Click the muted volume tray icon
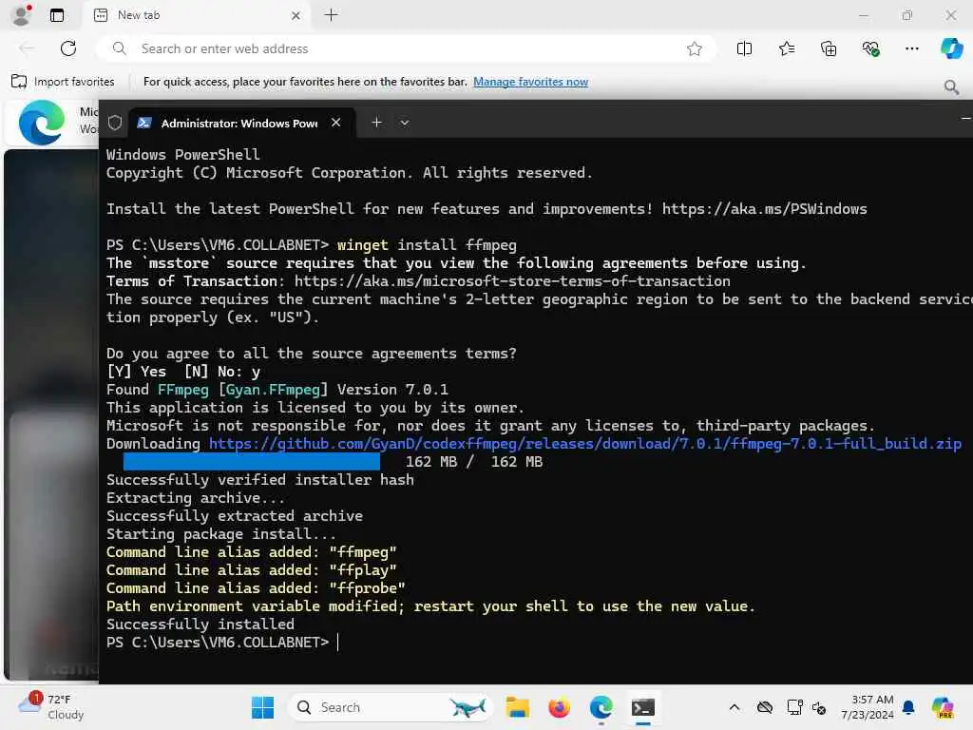Screen dimensions: 973x730 (819, 707)
